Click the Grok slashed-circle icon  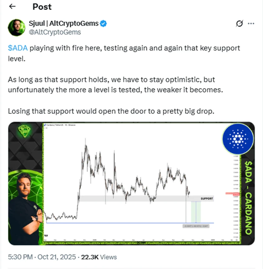point(240,24)
